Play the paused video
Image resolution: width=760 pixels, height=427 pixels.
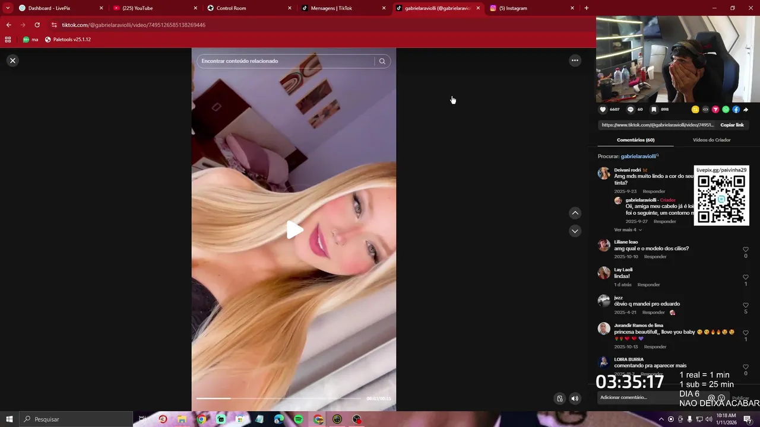click(x=294, y=230)
